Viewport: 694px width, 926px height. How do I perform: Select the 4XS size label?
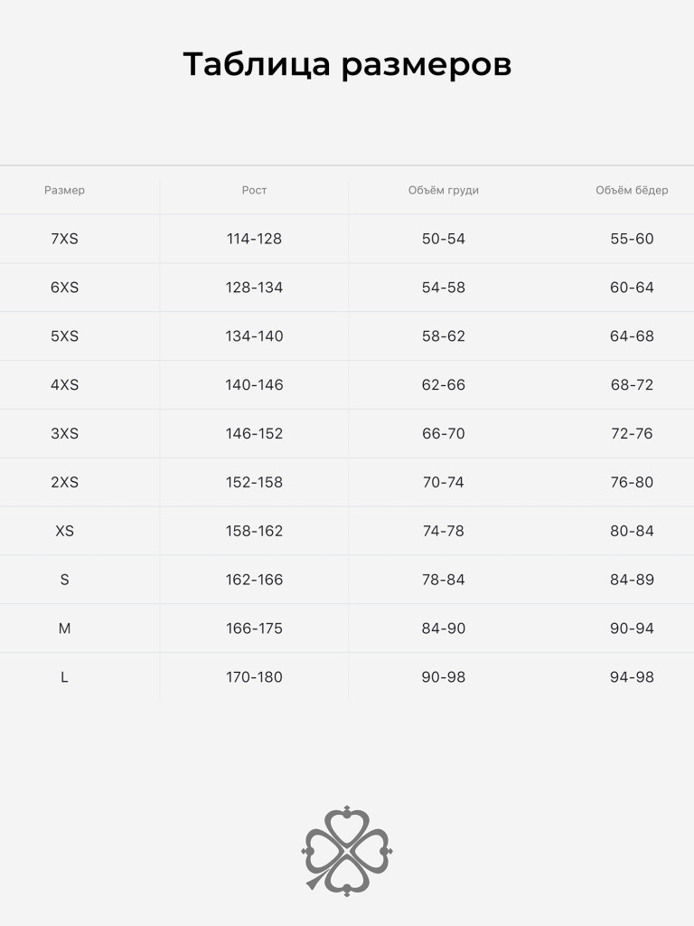coord(64,385)
